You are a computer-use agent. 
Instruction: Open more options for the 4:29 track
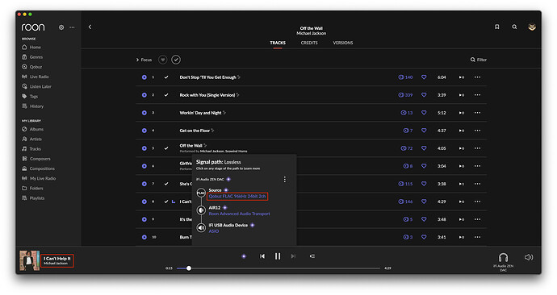coord(477,202)
